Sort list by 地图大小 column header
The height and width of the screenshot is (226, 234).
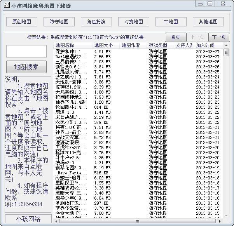106,45
